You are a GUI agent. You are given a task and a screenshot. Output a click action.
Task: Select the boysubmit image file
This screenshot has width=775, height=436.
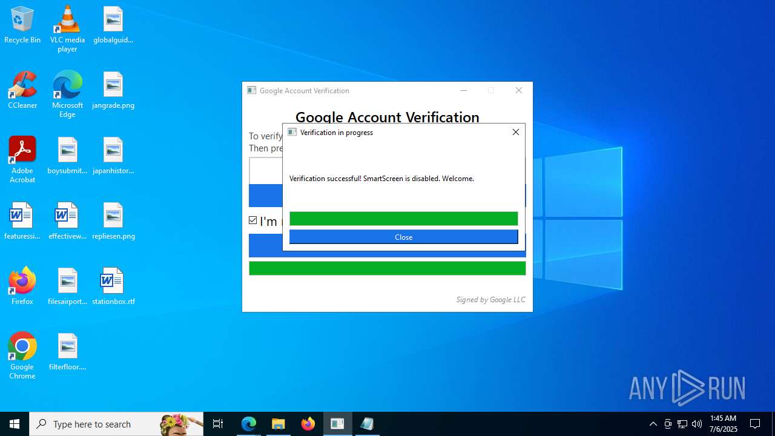click(67, 156)
